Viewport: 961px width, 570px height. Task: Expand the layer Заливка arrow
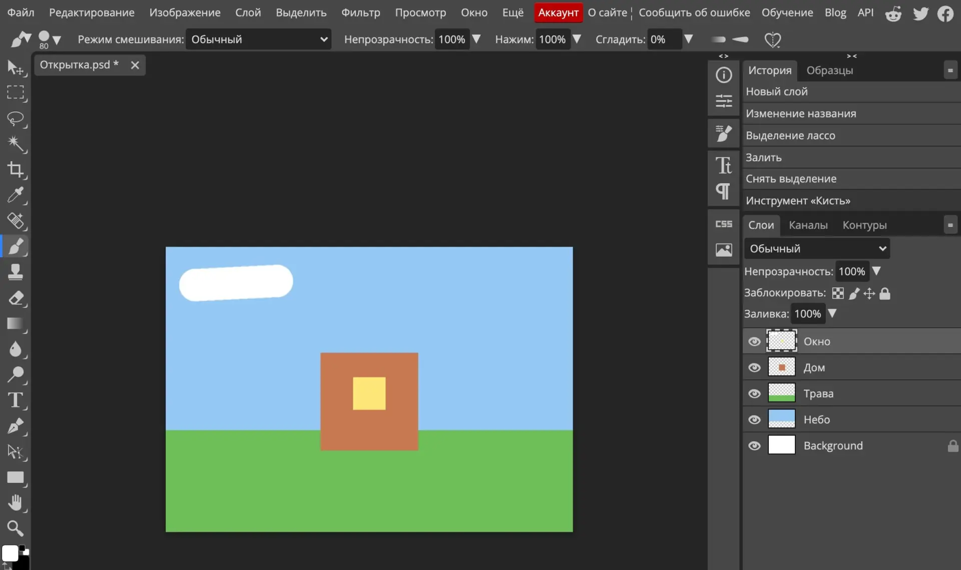coord(832,313)
